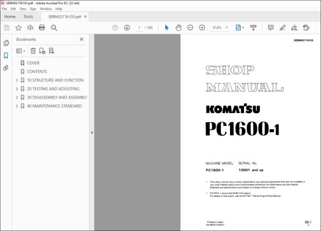
Task: Click the Save file icon
Action: click(x=6, y=28)
